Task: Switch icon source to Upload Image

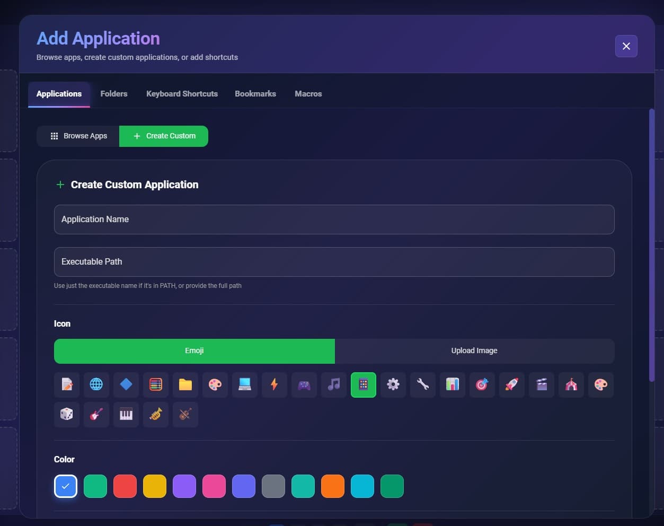Action: 474,350
